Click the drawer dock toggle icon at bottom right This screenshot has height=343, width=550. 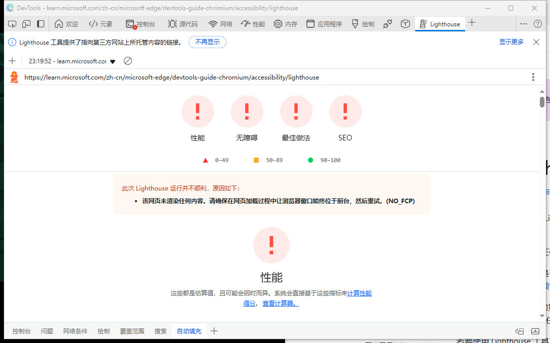[x=520, y=331]
